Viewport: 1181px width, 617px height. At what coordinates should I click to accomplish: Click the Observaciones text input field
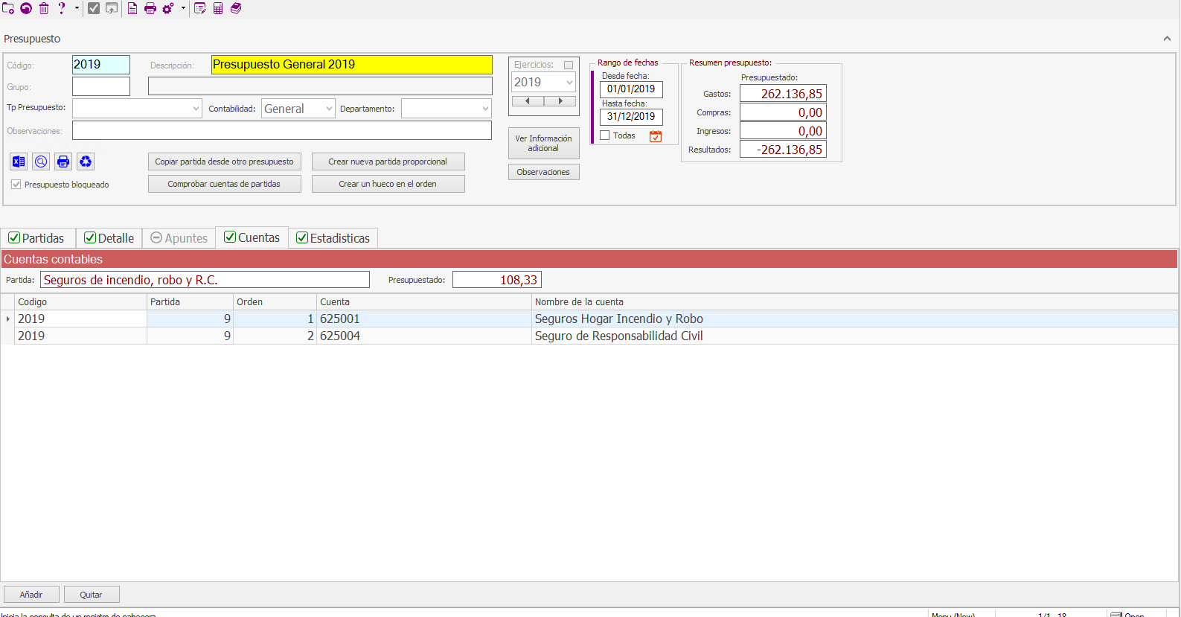(x=281, y=131)
